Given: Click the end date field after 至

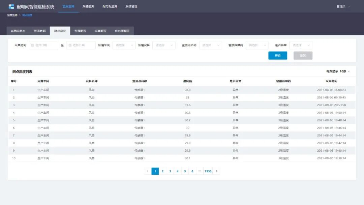Looking at the screenshot, I should 81,45.
